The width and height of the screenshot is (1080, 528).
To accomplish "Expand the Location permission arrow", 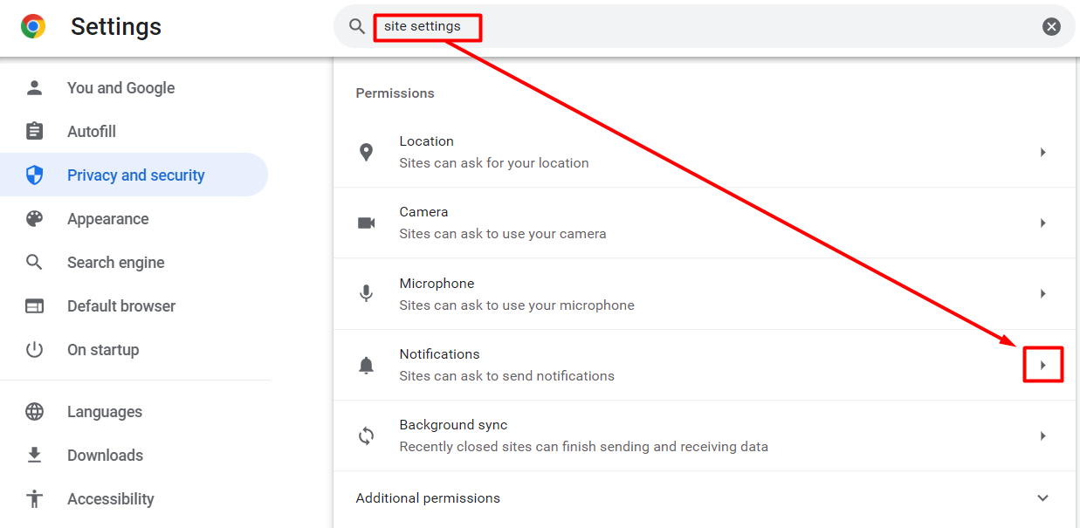I will tap(1042, 152).
